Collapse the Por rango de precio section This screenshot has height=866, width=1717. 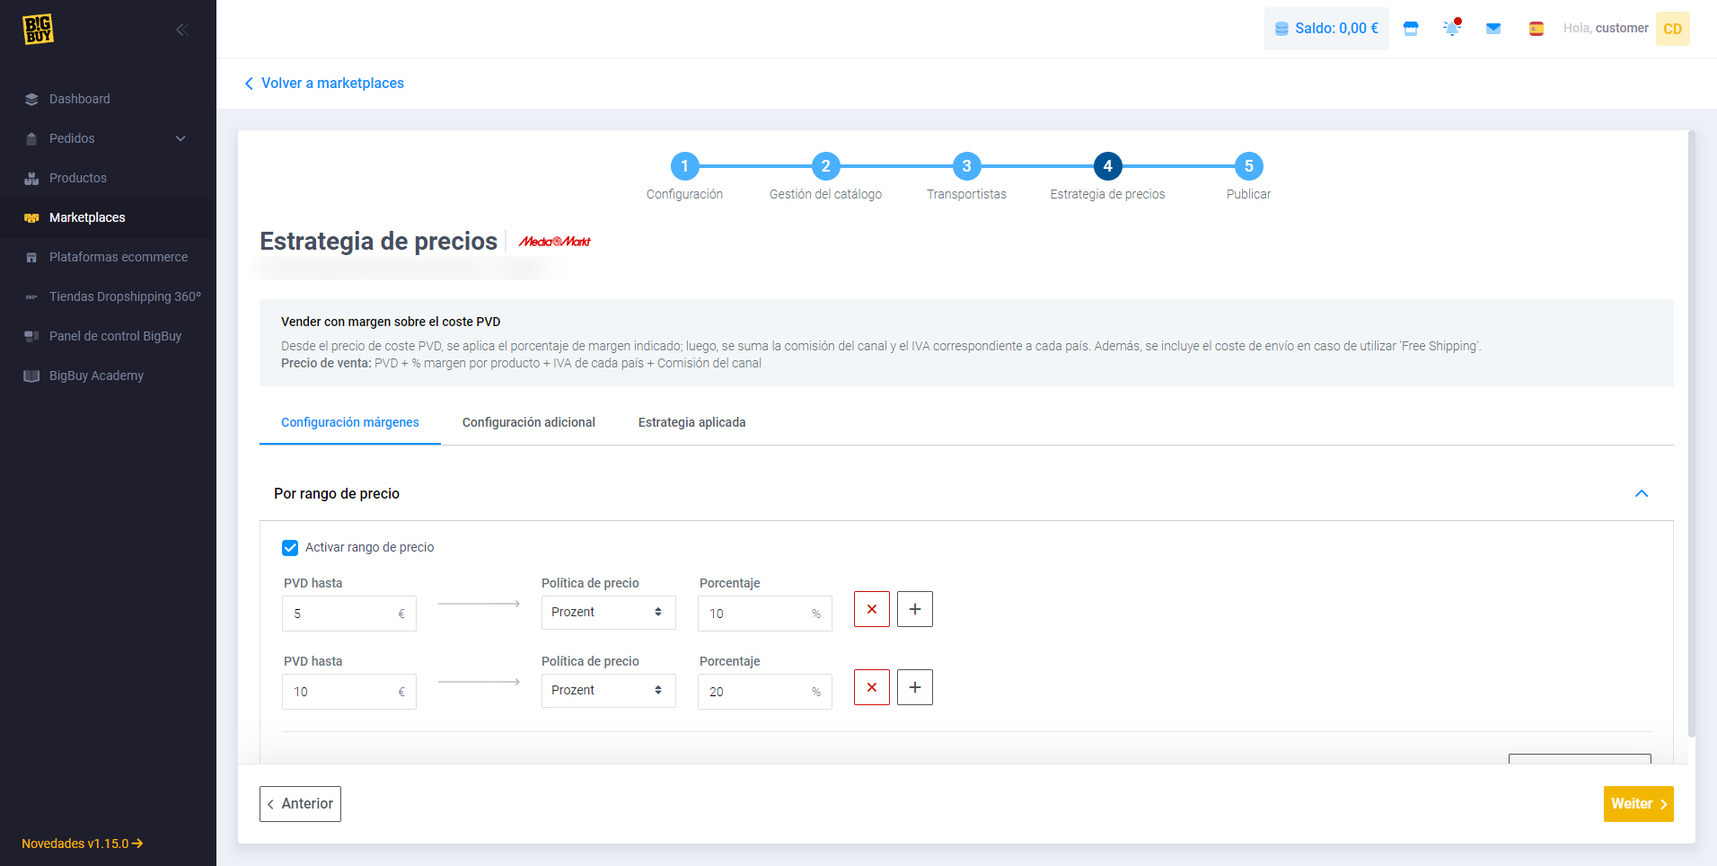click(x=1642, y=493)
